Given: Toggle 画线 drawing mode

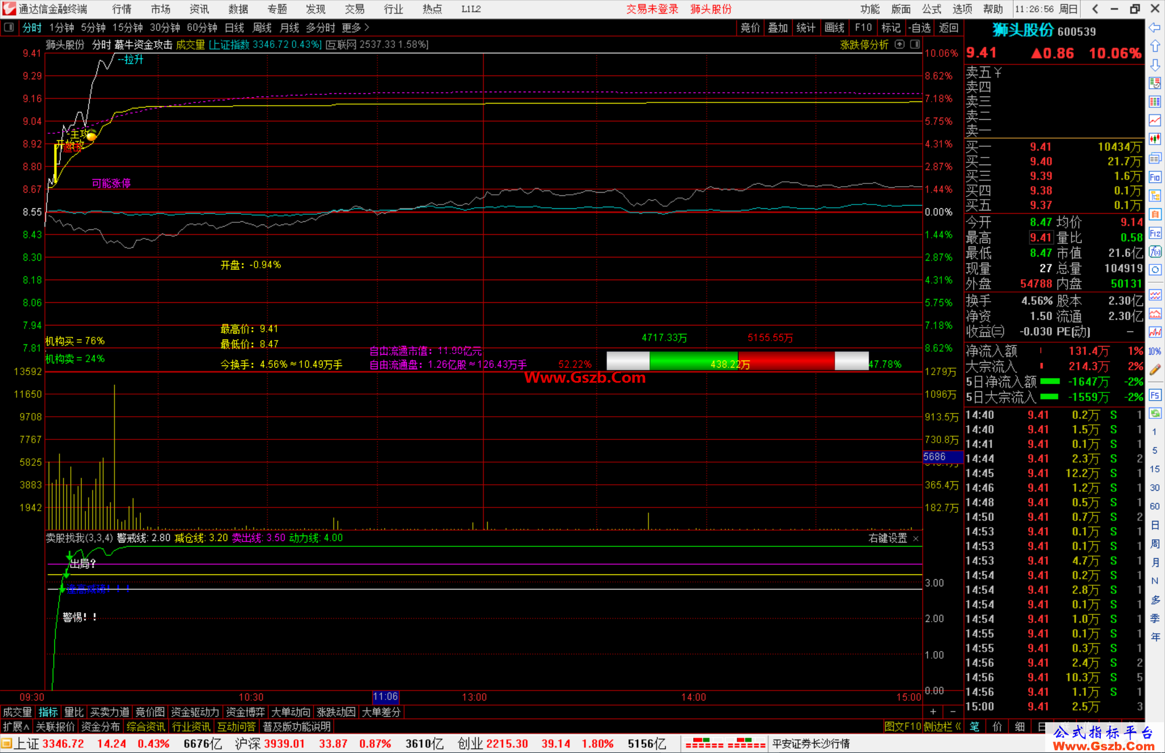Looking at the screenshot, I should pos(834,28).
